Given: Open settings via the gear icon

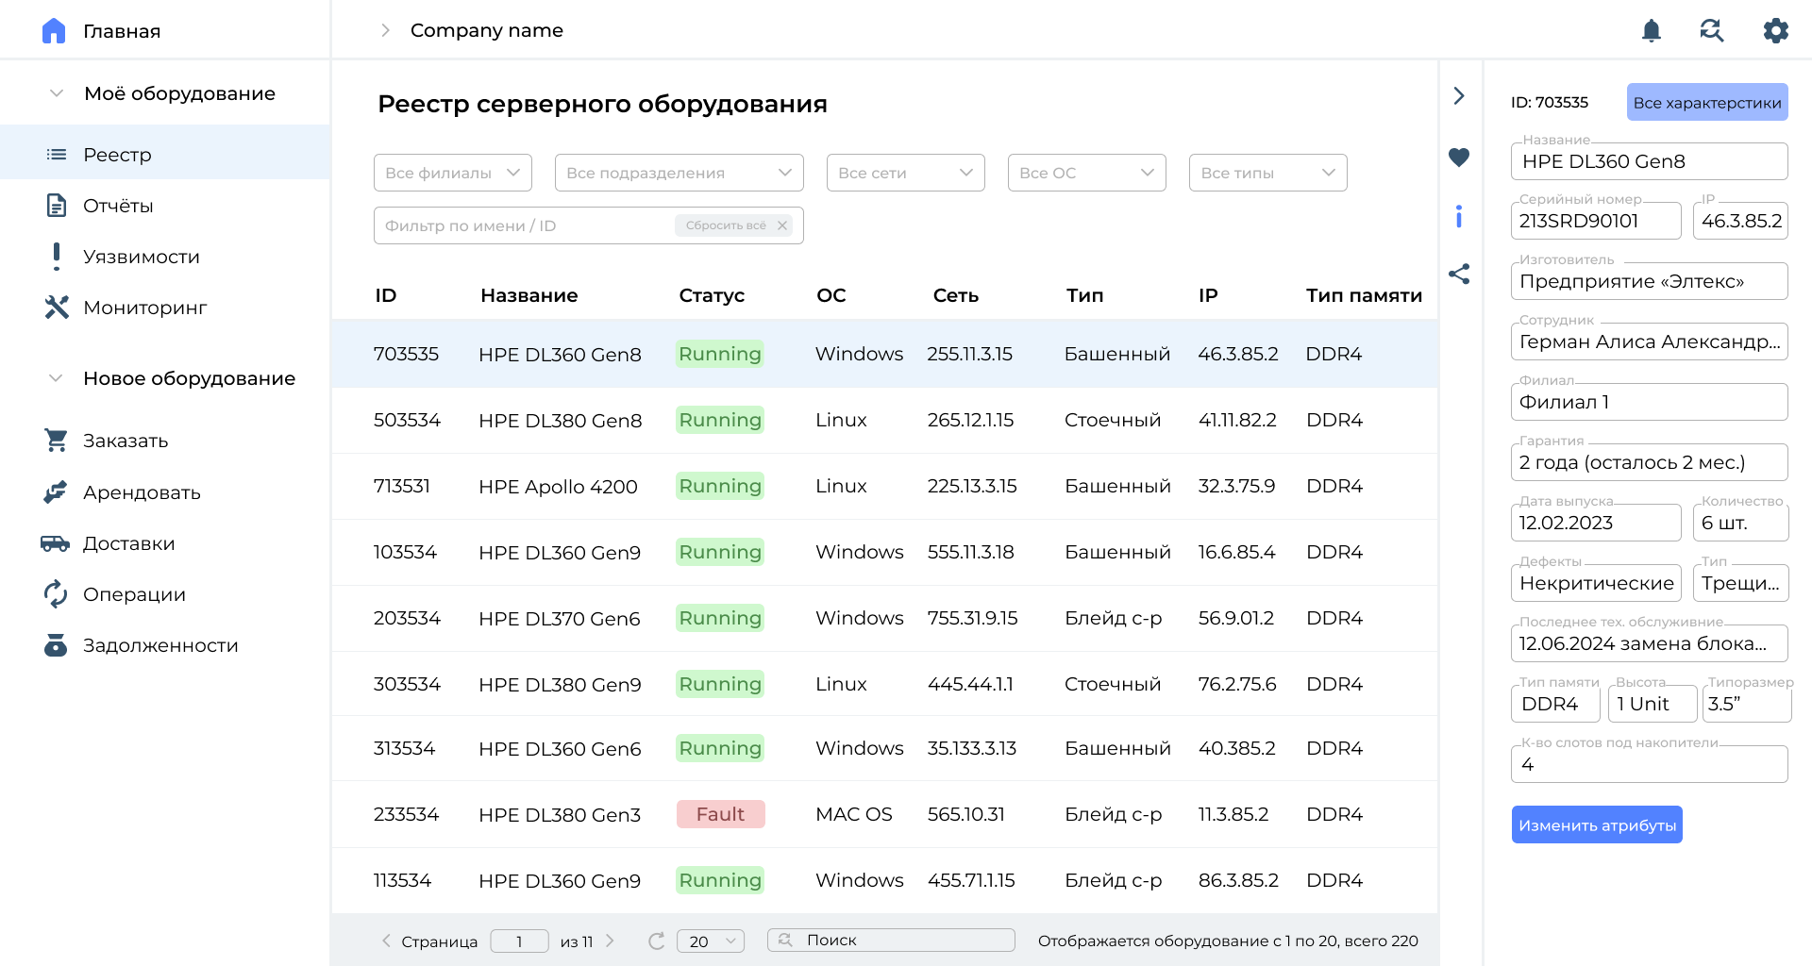Looking at the screenshot, I should click(x=1775, y=31).
